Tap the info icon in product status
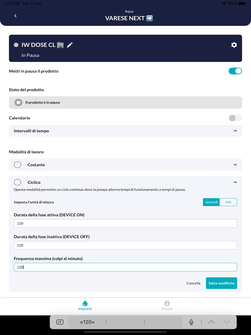This screenshot has width=251, height=335. point(18,102)
